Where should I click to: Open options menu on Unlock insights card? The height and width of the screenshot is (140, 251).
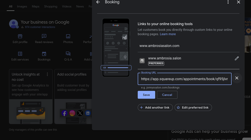pos(47,74)
